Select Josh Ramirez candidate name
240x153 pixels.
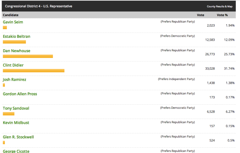[14, 80]
